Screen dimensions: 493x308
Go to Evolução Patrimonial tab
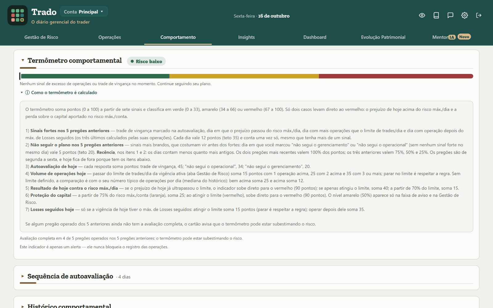(x=383, y=37)
